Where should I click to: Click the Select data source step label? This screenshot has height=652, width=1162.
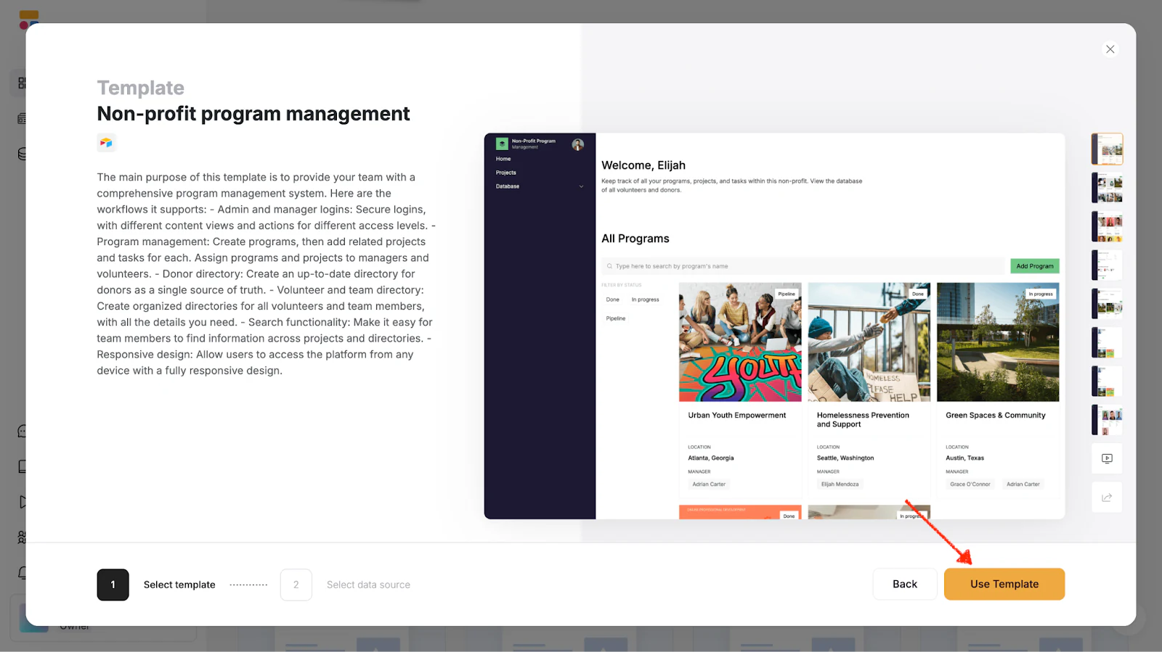pos(368,585)
